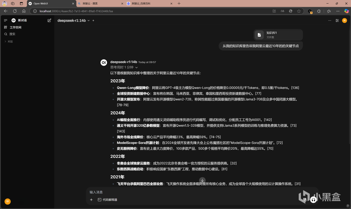Open the Copilot sidebar icon
This screenshot has width=351, height=209.
(x=346, y=11)
